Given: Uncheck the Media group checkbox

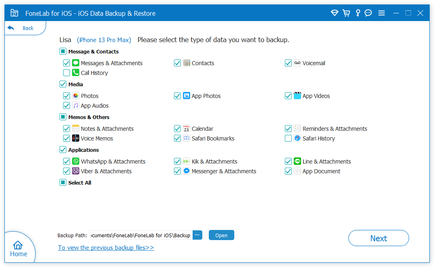Looking at the screenshot, I should pyautogui.click(x=63, y=84).
